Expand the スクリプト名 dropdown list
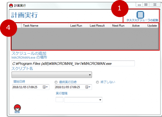Viewport: 162px width, 117px height. [90, 75]
